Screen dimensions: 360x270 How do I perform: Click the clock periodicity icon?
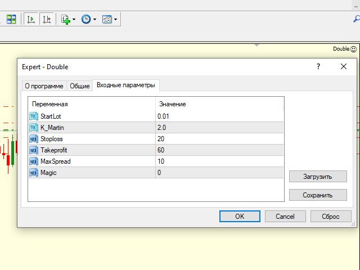point(86,19)
